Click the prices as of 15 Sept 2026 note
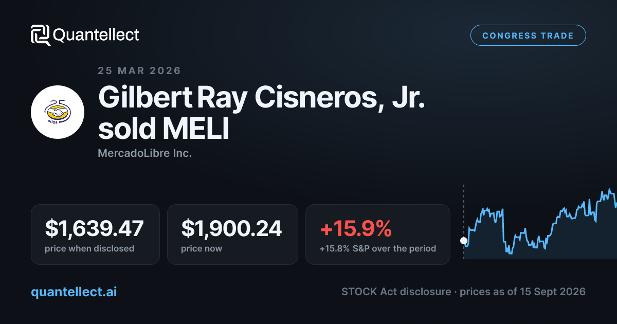 pyautogui.click(x=522, y=292)
